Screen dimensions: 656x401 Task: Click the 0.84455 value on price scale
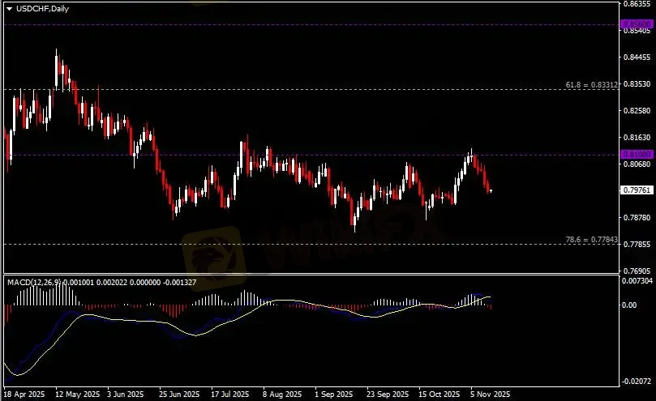[636, 58]
